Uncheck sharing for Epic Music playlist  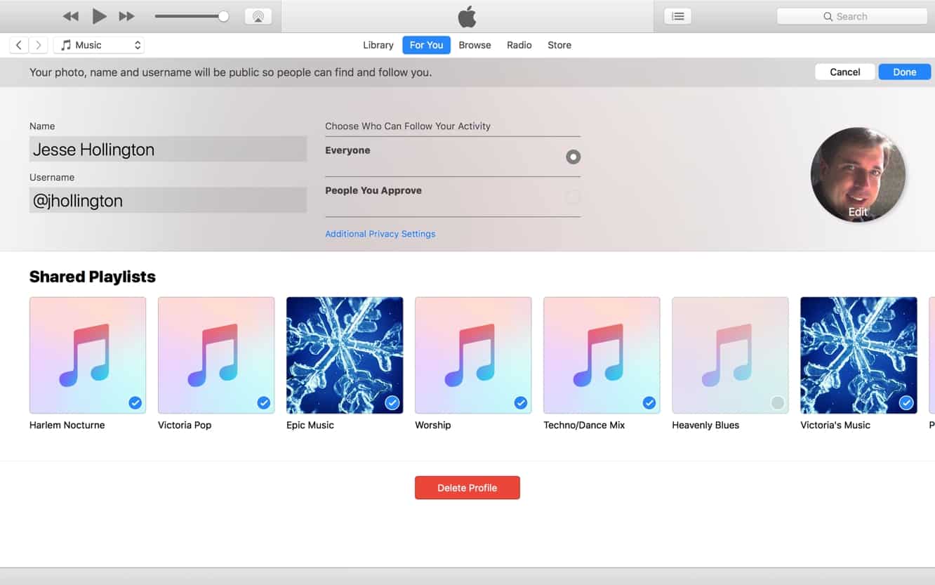(392, 402)
